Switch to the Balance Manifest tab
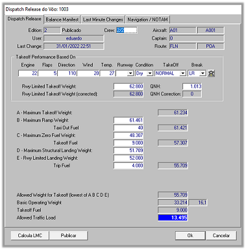246x250 pixels. (62, 19)
